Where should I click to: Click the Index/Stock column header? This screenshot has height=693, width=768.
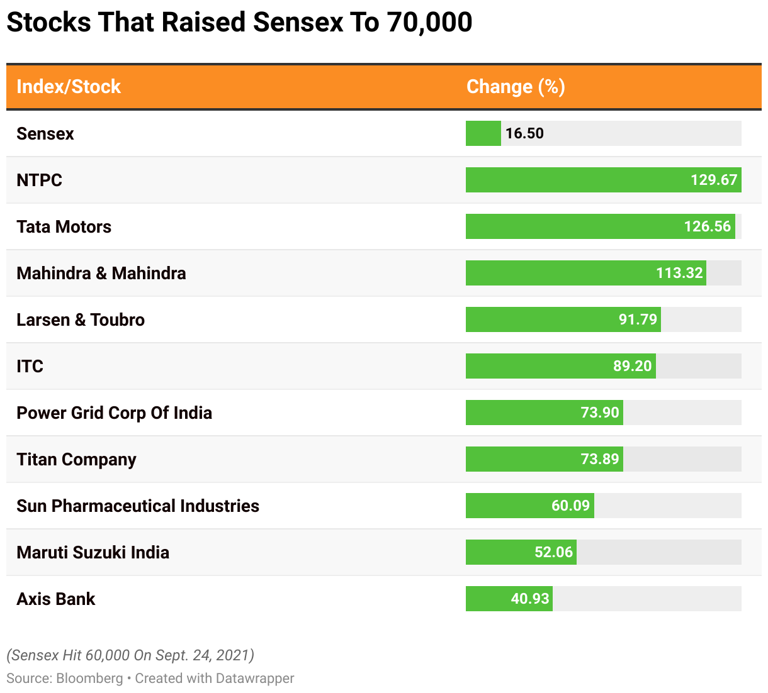pyautogui.click(x=69, y=87)
